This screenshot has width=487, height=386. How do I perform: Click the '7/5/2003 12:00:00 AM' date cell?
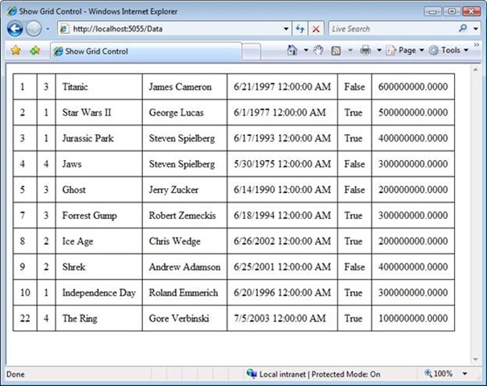click(282, 318)
